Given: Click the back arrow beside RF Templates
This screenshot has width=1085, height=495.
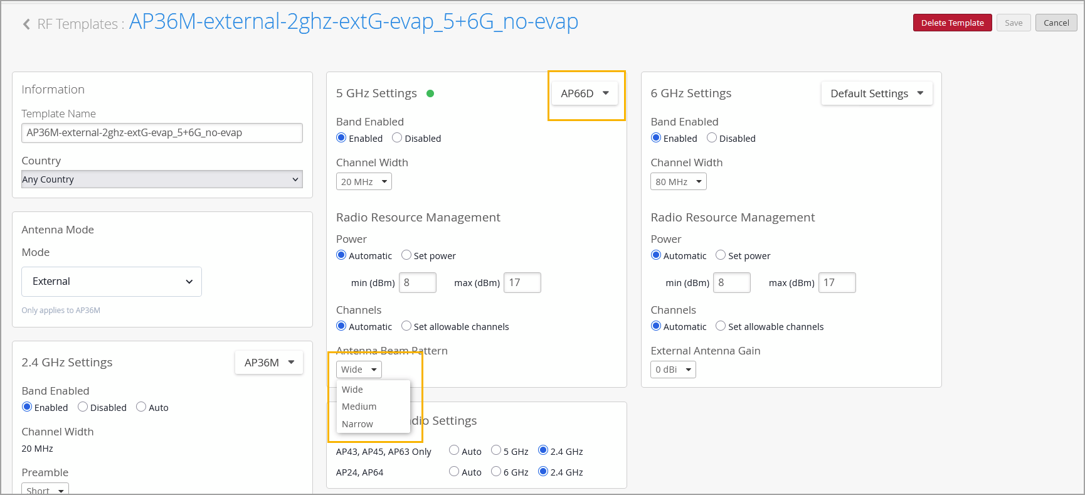Looking at the screenshot, I should (x=26, y=24).
